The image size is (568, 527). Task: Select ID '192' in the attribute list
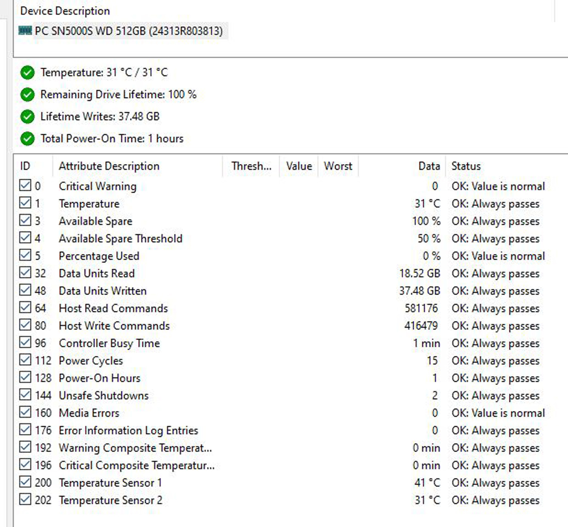pyautogui.click(x=43, y=448)
